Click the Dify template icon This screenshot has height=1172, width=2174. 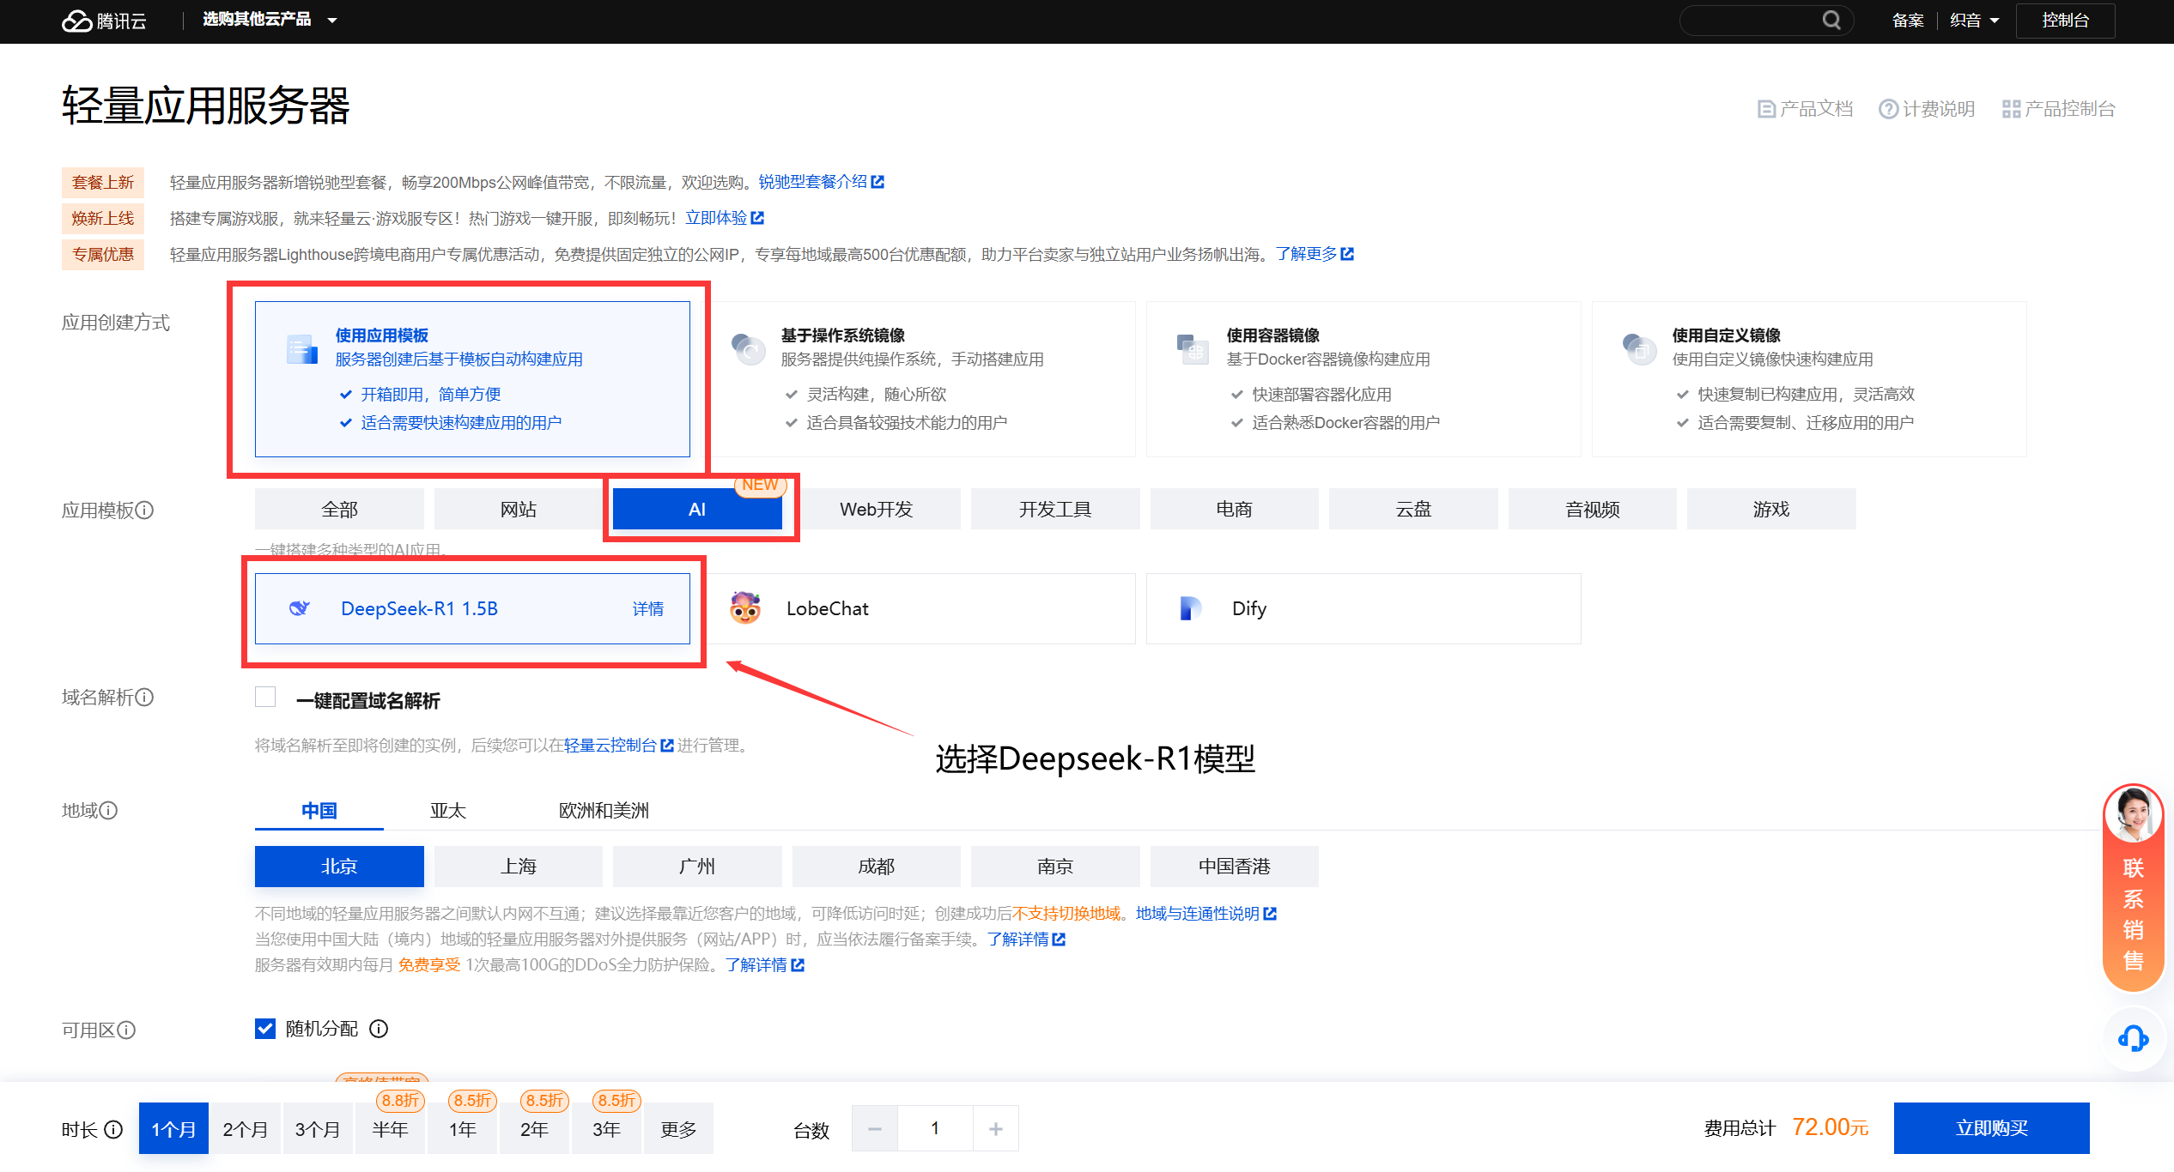click(x=1190, y=608)
